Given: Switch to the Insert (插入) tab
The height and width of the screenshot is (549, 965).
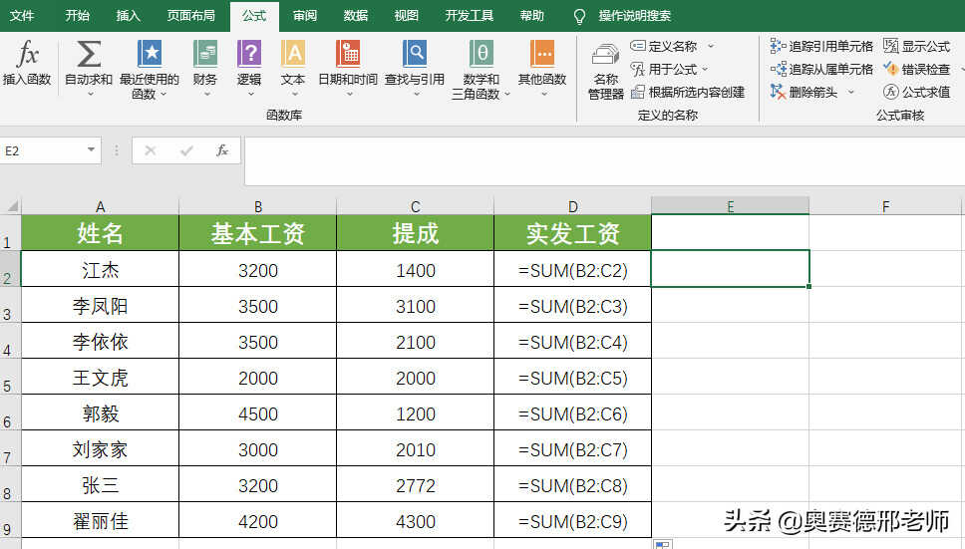Looking at the screenshot, I should tap(128, 16).
